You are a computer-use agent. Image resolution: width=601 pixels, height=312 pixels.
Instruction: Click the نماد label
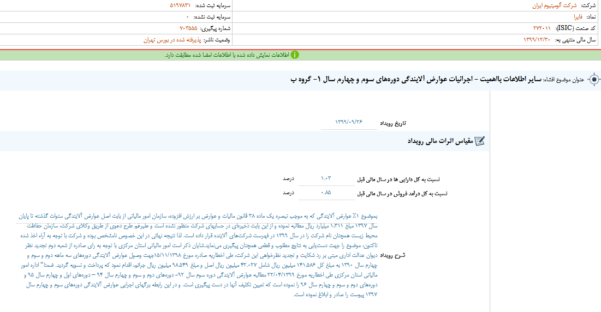pos(591,17)
